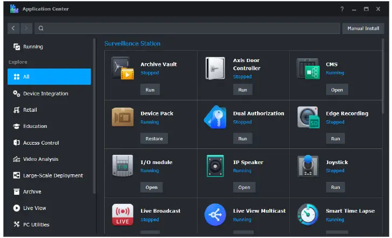Click the Smart Time Lapse title text
The height and width of the screenshot is (238, 392).
click(x=350, y=211)
